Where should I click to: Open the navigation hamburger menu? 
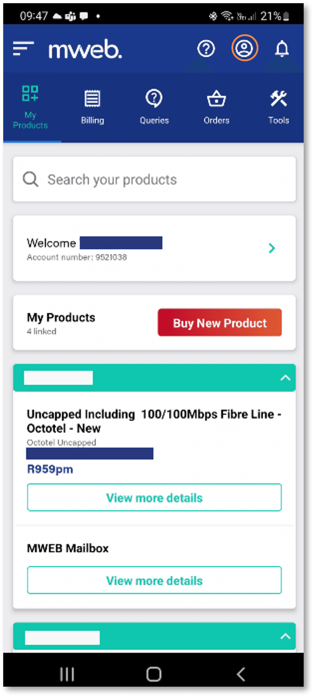[x=22, y=50]
